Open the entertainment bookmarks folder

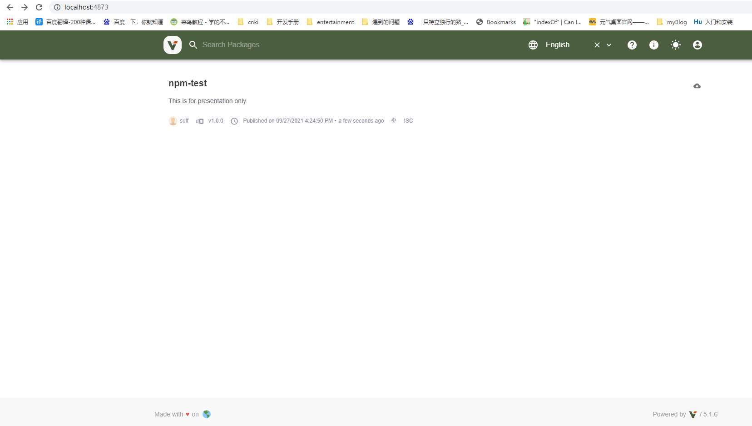pos(330,22)
